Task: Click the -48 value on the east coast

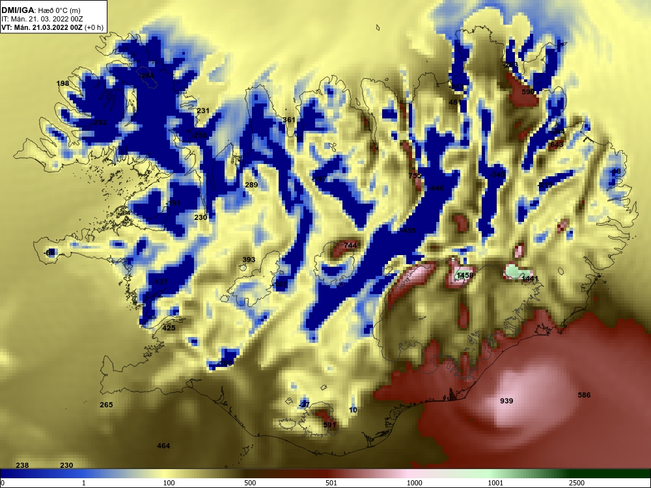Action: 615,172
